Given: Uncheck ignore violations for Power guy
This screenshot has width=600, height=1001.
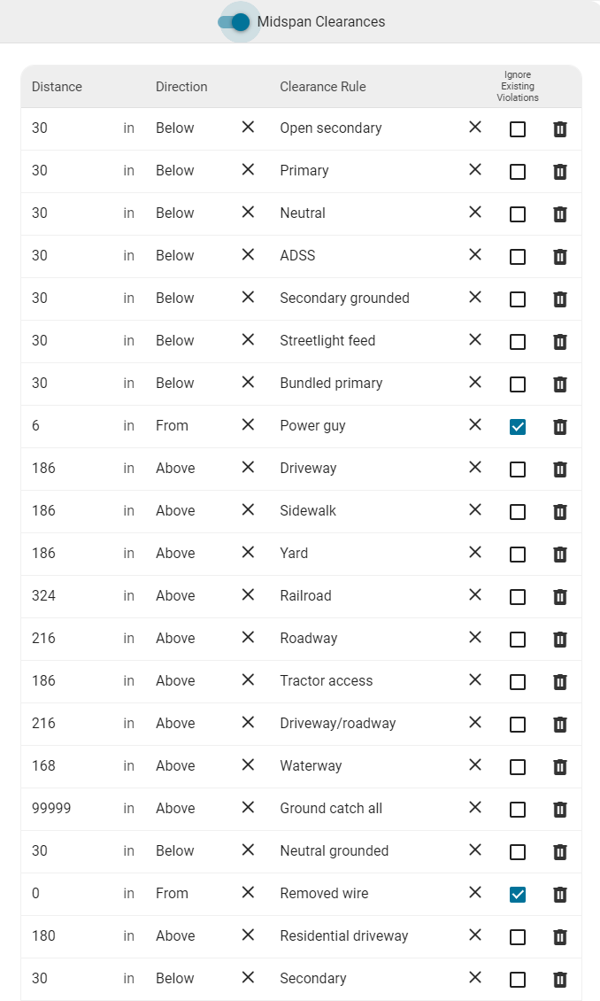Looking at the screenshot, I should pos(518,426).
